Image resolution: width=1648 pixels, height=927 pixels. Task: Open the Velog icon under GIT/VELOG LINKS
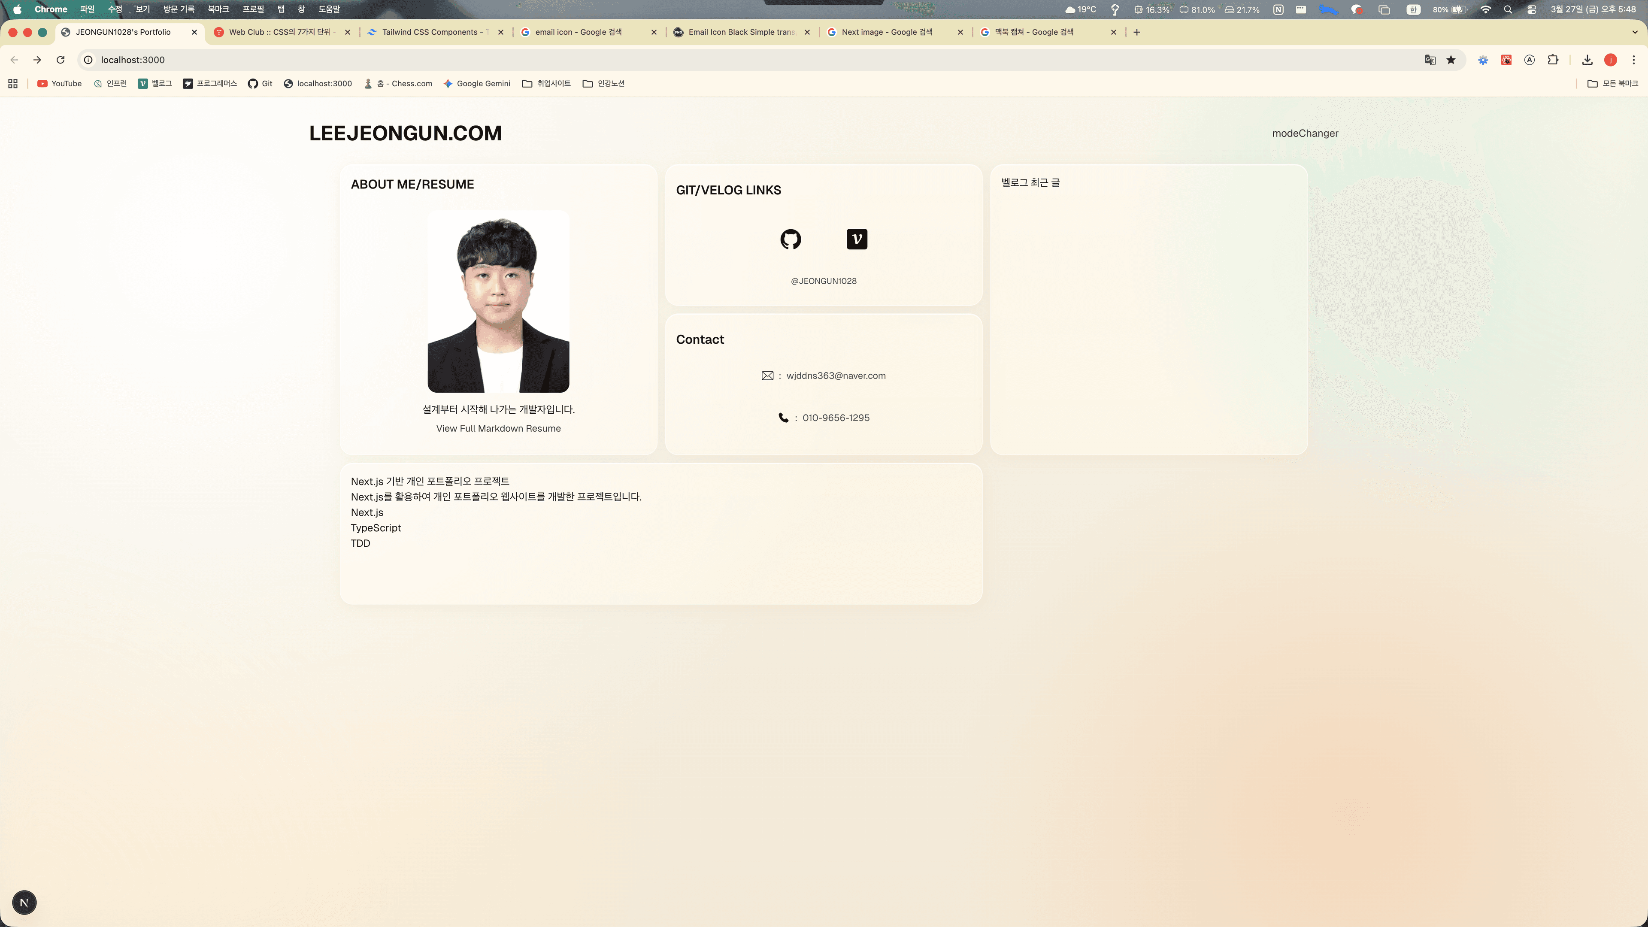(857, 239)
